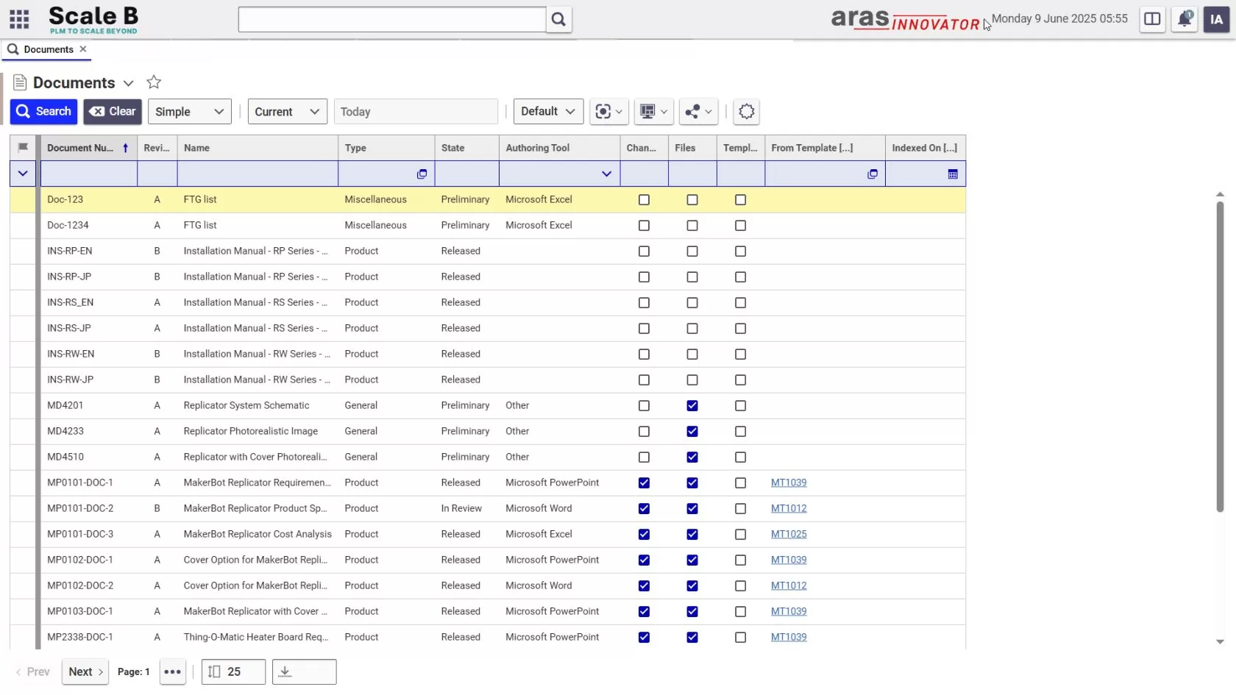Uncheck Files for MP0101-DOC-1
The height and width of the screenshot is (695, 1236).
pyautogui.click(x=692, y=483)
